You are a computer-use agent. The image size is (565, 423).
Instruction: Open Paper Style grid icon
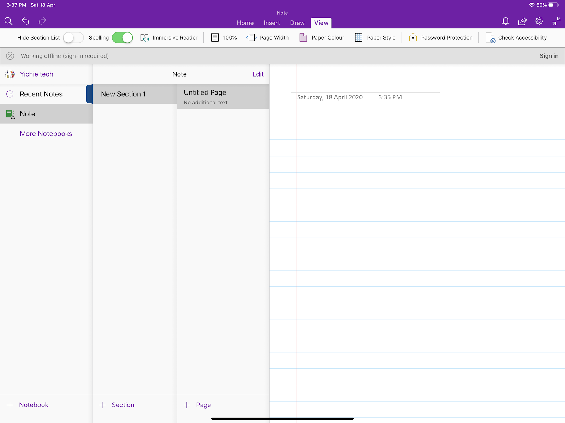click(358, 37)
